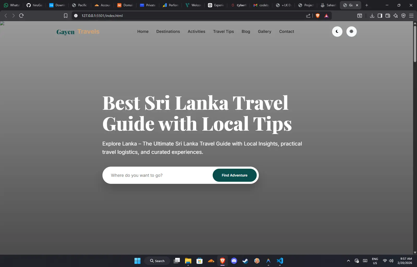Toggle dark mode with moon icon
This screenshot has height=267, width=417.
tap(337, 32)
